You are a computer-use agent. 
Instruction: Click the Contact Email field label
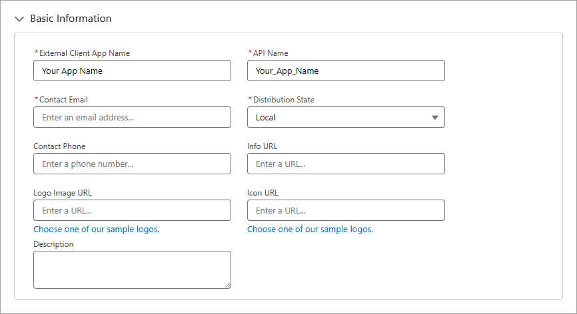63,100
